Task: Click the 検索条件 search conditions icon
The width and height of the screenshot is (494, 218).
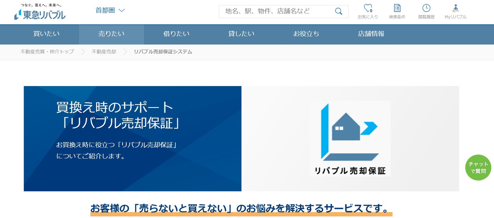Action: [397, 9]
